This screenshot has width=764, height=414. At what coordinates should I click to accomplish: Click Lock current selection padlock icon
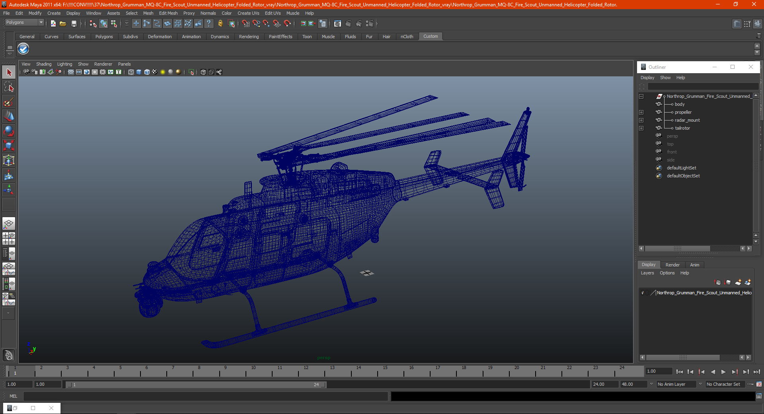pyautogui.click(x=220, y=24)
